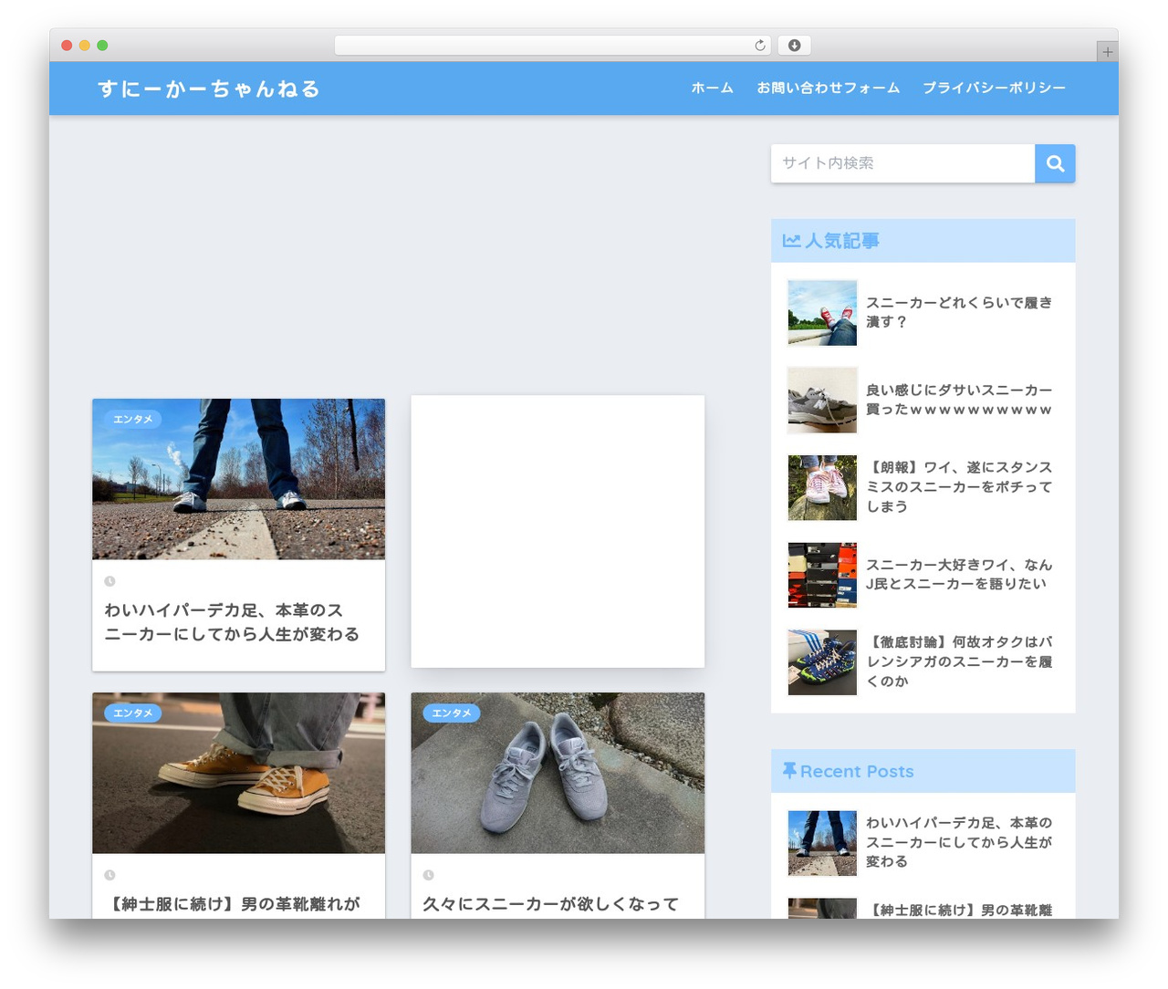This screenshot has width=1168, height=989.
Task: Click the 人気記事 heading text
Action: 841,241
